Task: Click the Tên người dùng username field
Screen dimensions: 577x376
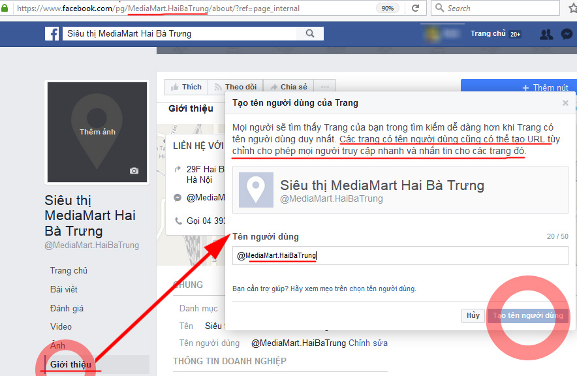Action: [399, 256]
